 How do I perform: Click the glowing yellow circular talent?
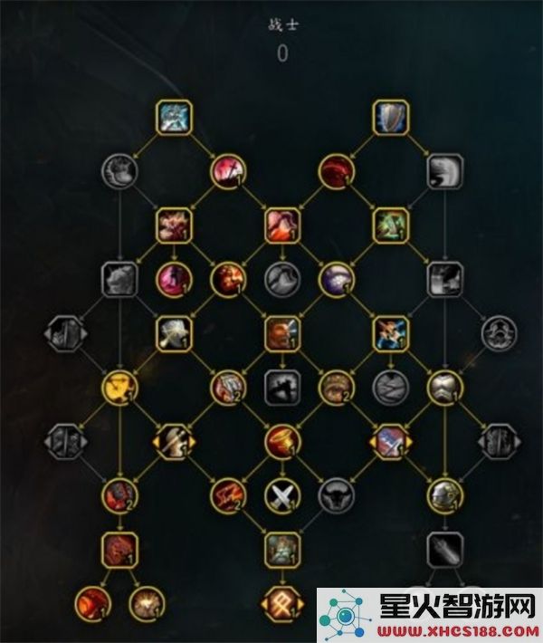119,387
